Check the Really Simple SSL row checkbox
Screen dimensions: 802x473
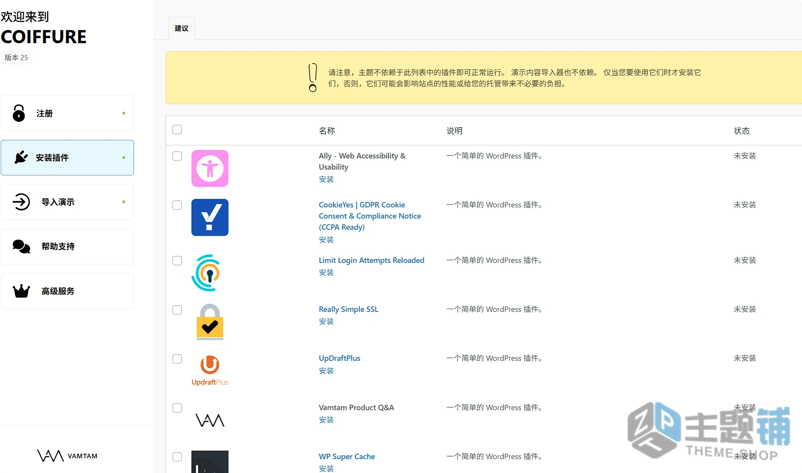click(177, 310)
